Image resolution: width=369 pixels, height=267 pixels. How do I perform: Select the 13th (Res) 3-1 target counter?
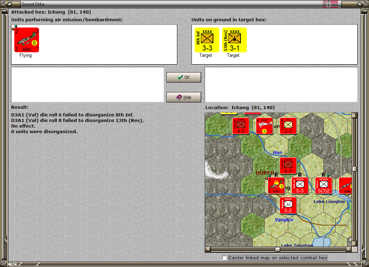(234, 40)
